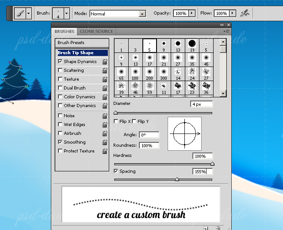
Task: Select the Brush tool icon in options bar
Action: [x=20, y=13]
